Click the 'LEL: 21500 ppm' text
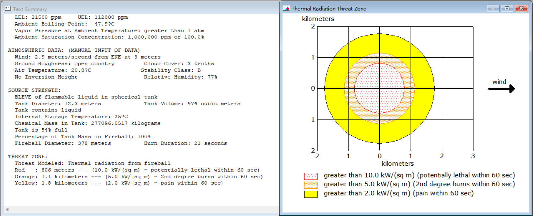The width and height of the screenshot is (533, 216). (38, 17)
